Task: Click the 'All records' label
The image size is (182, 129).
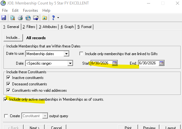Action: tap(36, 38)
